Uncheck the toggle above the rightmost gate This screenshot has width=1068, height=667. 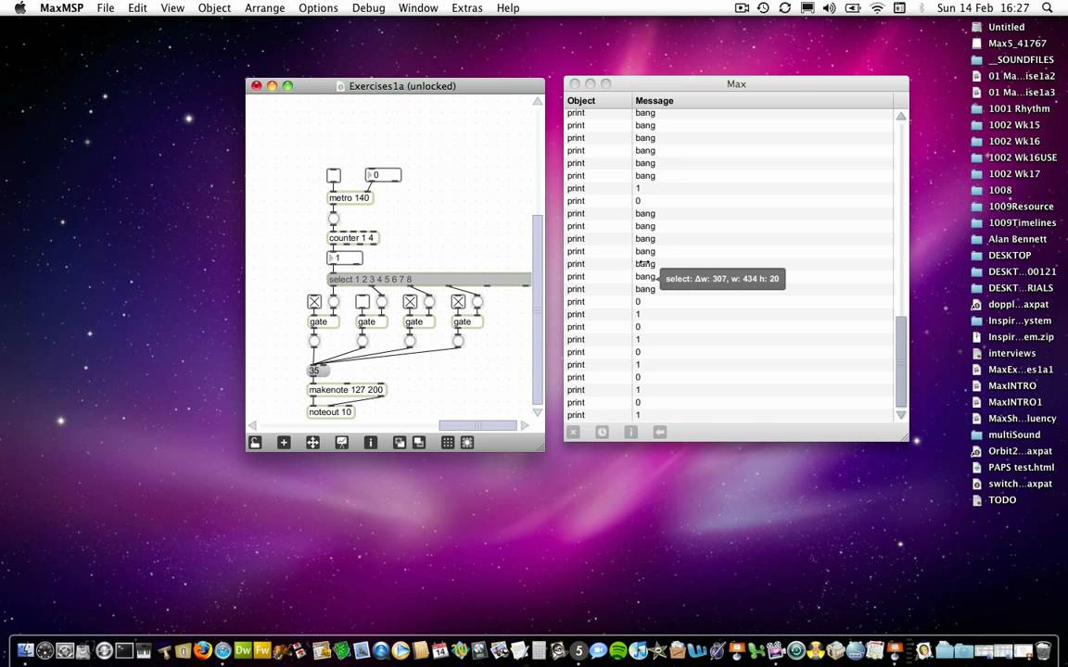[x=458, y=301]
